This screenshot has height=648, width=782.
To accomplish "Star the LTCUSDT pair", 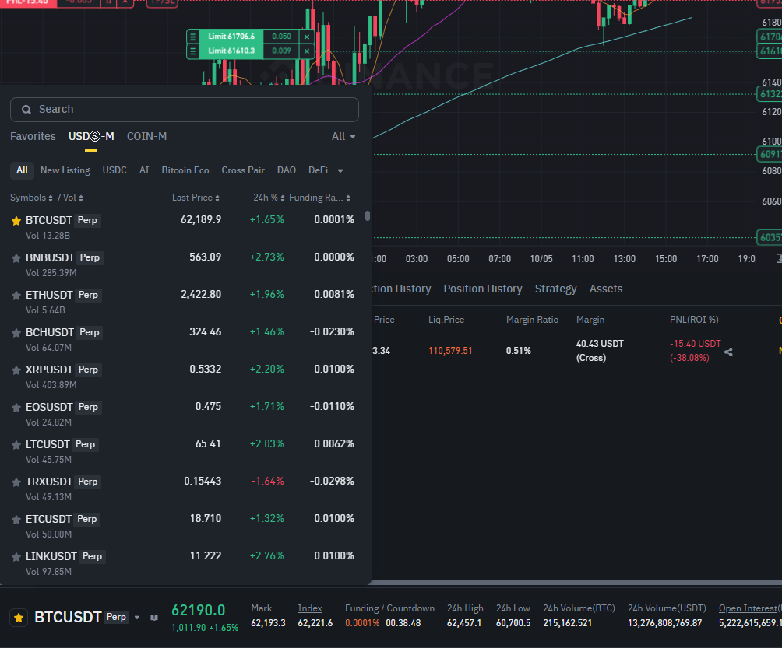I will point(16,445).
